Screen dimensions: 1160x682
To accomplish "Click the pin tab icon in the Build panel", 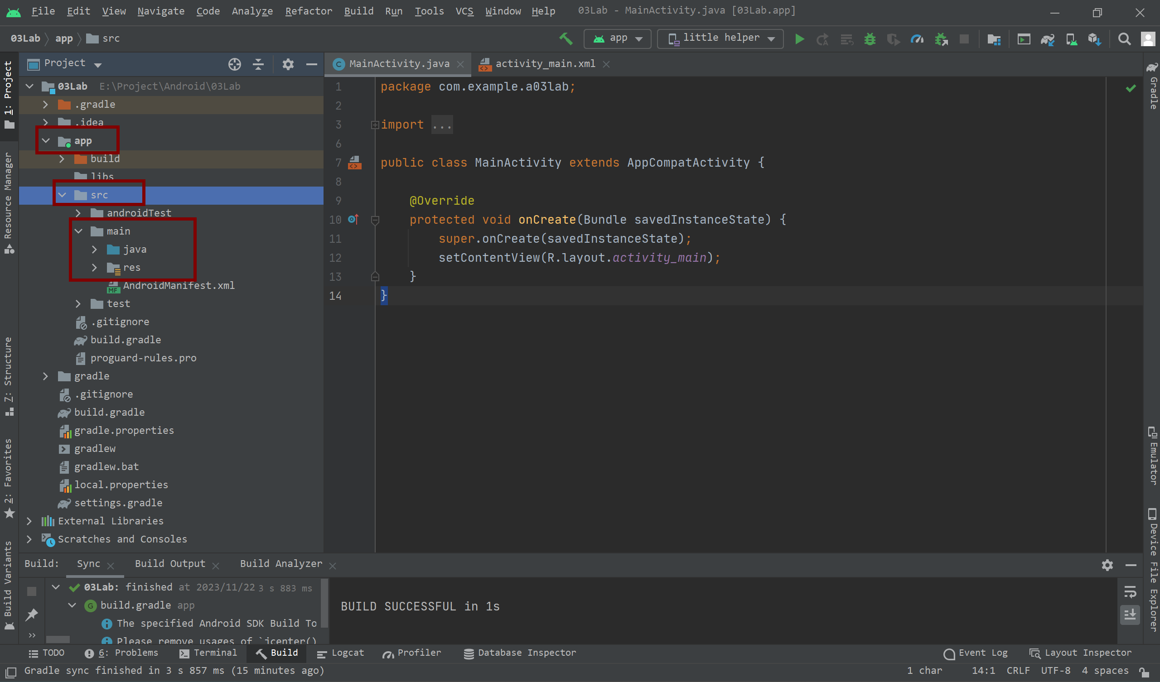I will pyautogui.click(x=32, y=615).
